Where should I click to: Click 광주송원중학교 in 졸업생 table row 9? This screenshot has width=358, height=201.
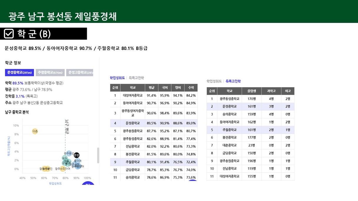click(229, 161)
